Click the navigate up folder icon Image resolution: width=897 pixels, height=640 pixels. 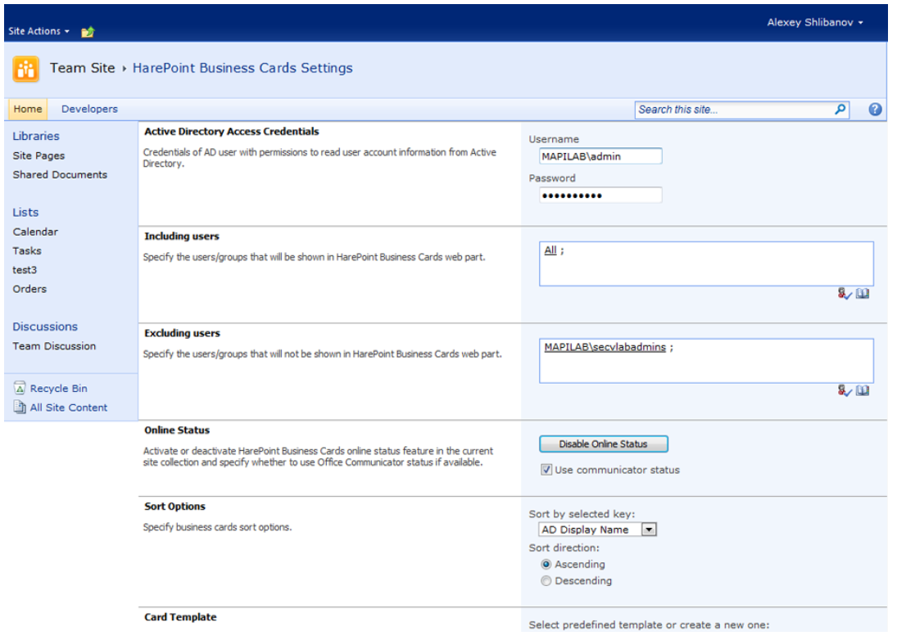coord(88,32)
